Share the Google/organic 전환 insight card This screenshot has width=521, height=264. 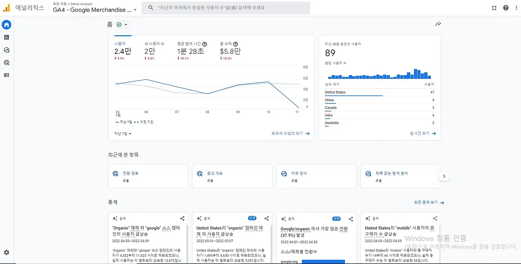(351, 218)
